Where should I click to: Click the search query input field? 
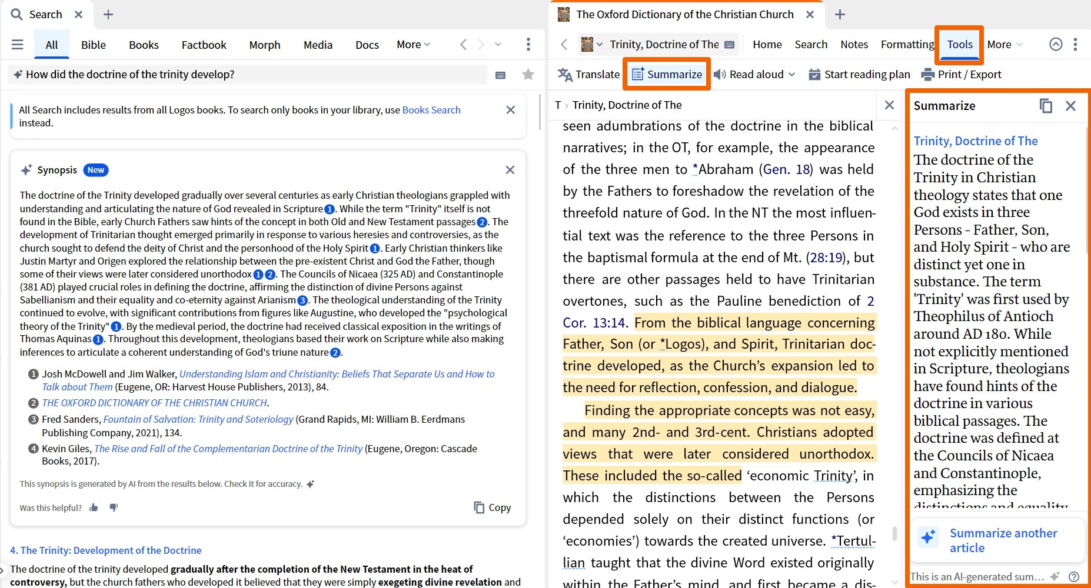tap(247, 75)
